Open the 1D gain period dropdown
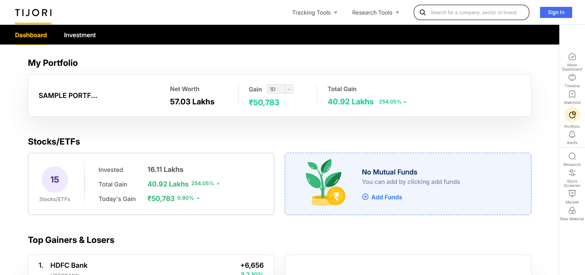The image size is (585, 275). click(x=280, y=89)
